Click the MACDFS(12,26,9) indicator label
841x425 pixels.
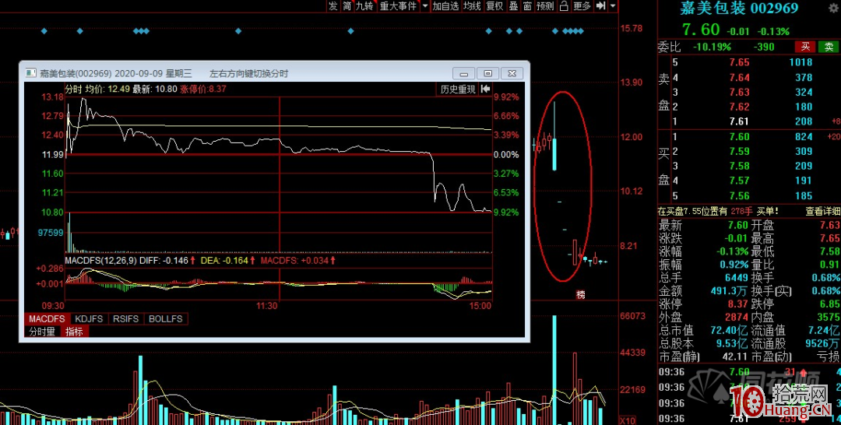(x=100, y=261)
